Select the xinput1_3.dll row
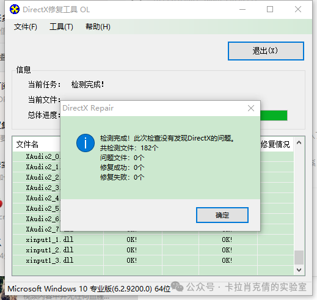 pyautogui.click(x=153, y=260)
